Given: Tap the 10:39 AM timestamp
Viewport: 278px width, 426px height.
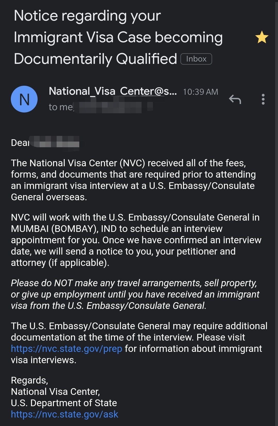Looking at the screenshot, I should point(201,92).
